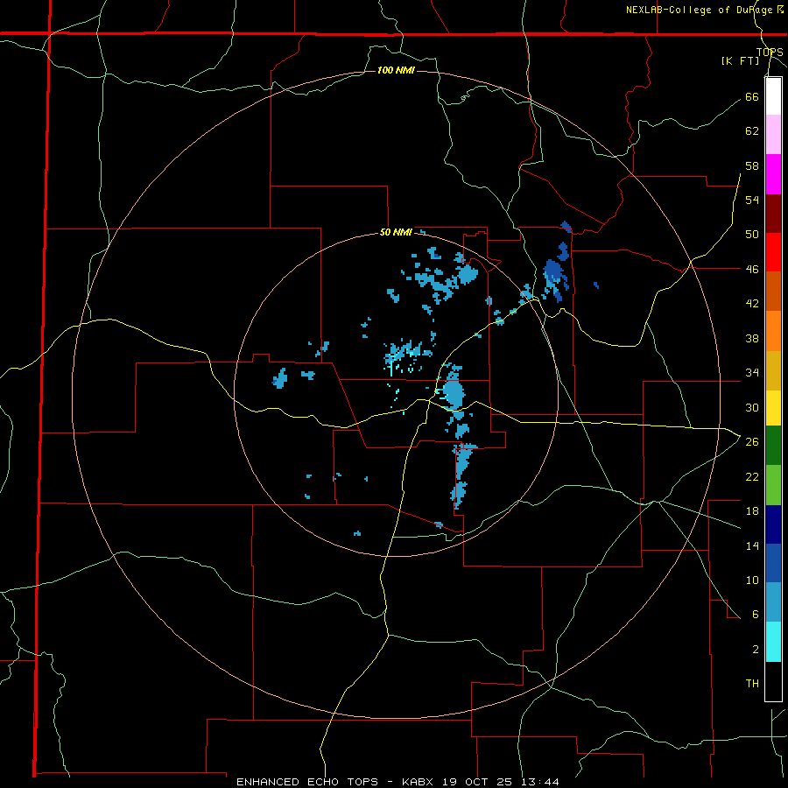Click the "62" scale label
Viewport: 788px width, 788px height.
coord(752,131)
